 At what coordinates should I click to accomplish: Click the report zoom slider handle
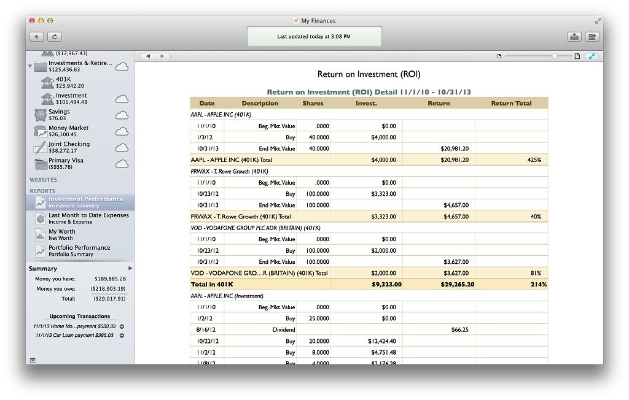pyautogui.click(x=555, y=56)
